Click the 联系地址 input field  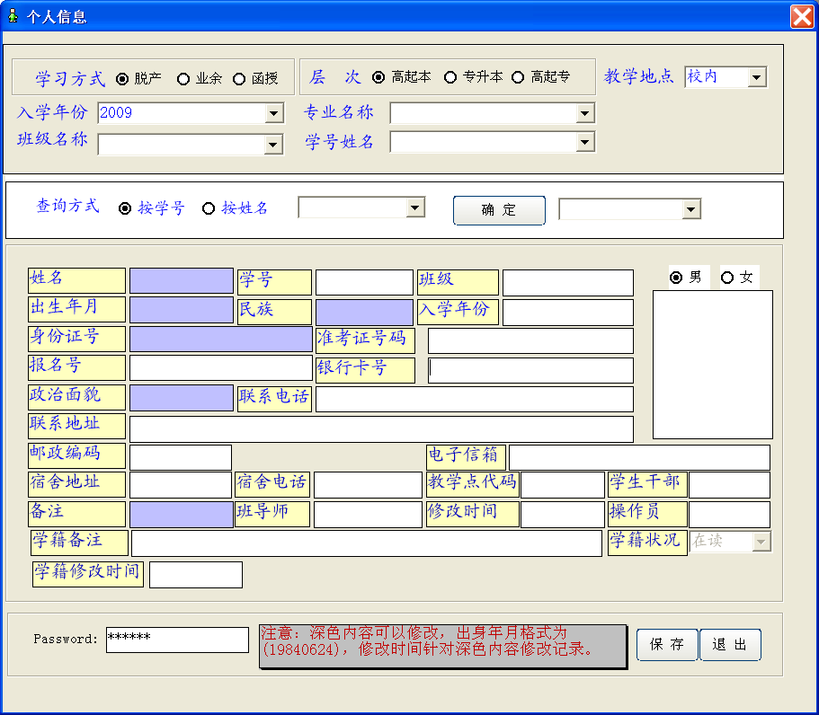(x=381, y=429)
